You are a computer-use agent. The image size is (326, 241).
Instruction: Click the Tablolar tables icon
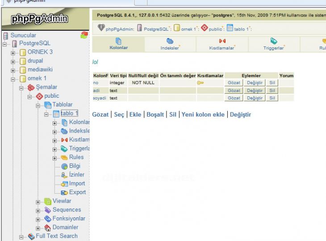pyautogui.click(x=48, y=105)
